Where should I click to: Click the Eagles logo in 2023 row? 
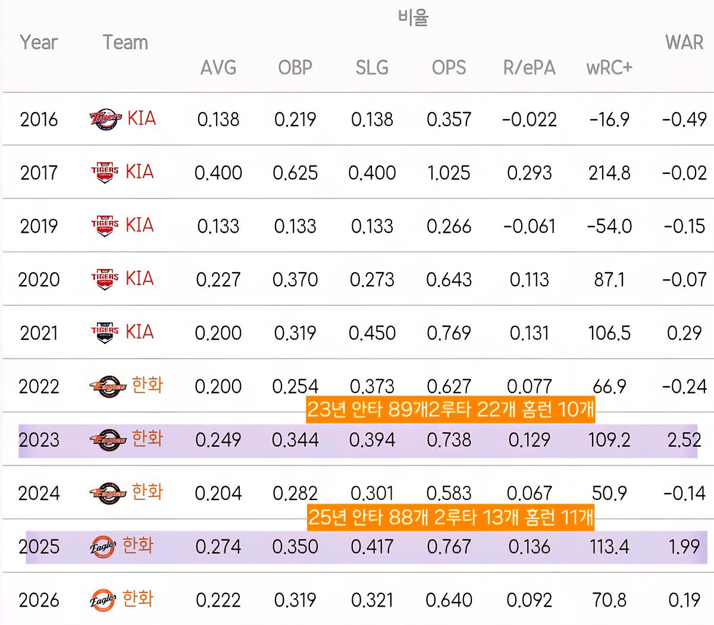tap(108, 440)
